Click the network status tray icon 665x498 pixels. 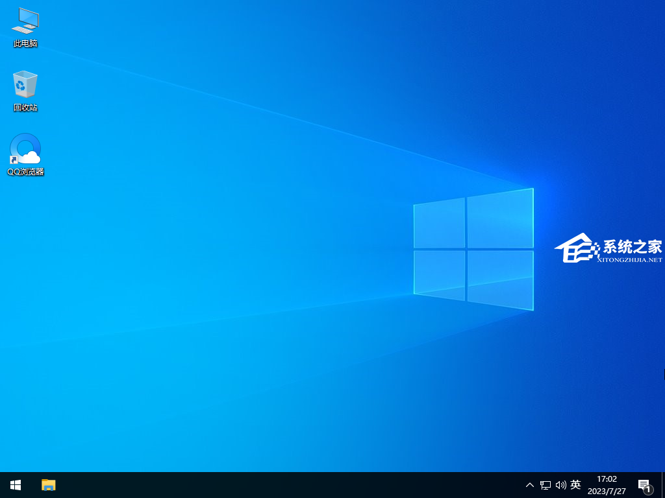pos(546,485)
